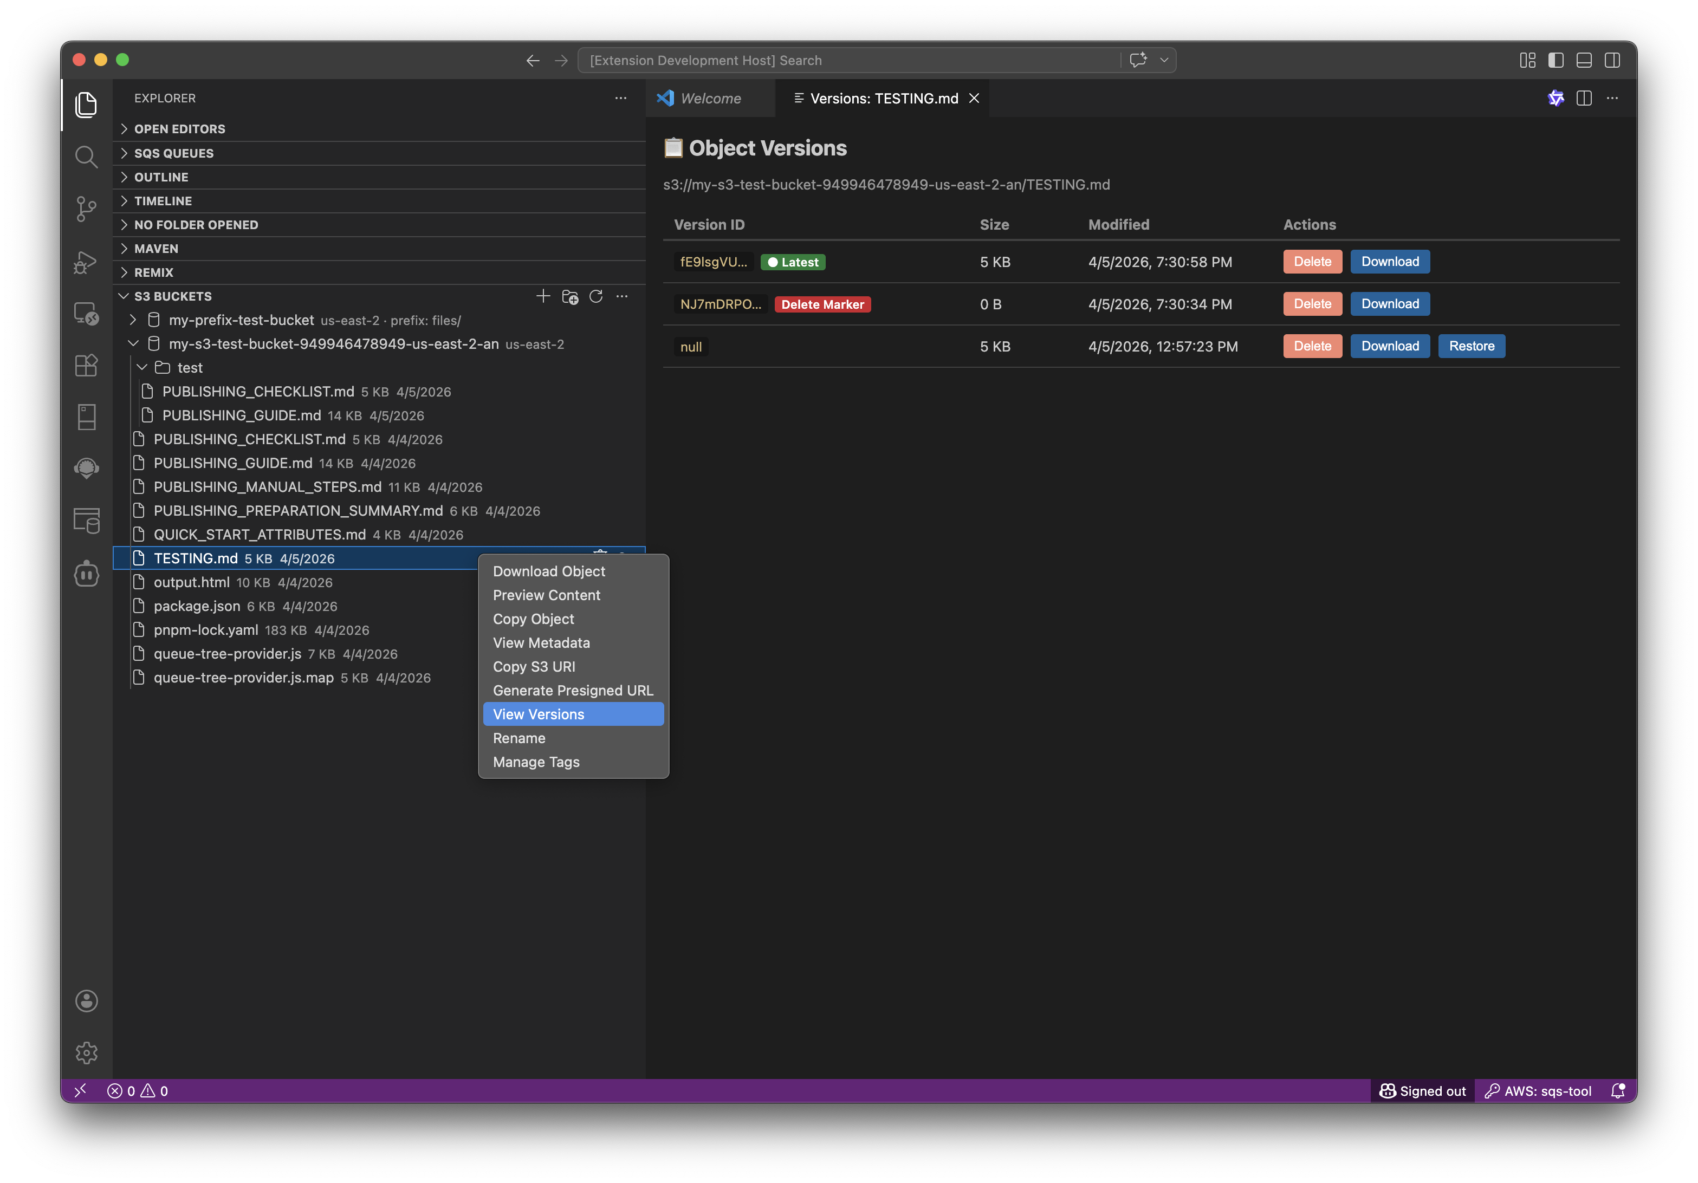Click the remote window indicator in status bar

(x=81, y=1090)
